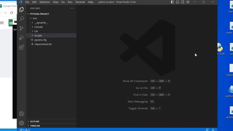This screenshot has width=233, height=131.
Task: Click errors and warnings status bar item
Action: [25, 130]
